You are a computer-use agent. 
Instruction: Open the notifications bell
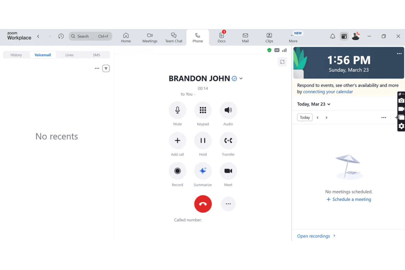click(x=332, y=36)
